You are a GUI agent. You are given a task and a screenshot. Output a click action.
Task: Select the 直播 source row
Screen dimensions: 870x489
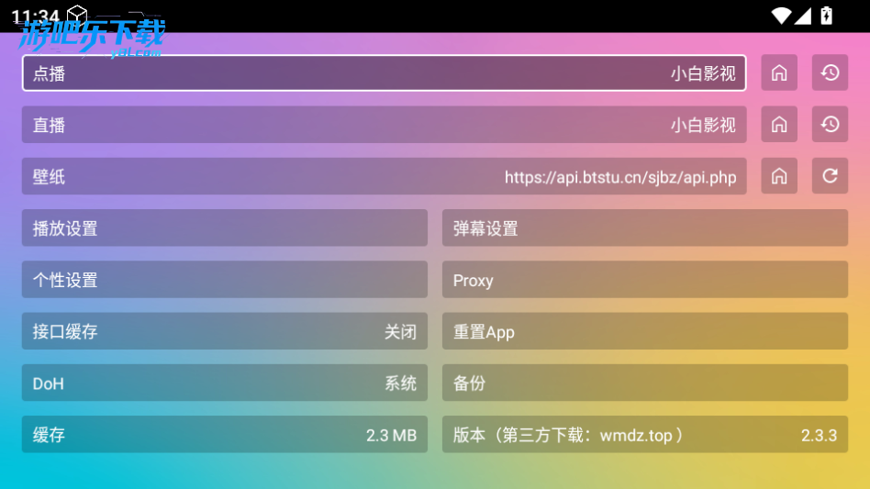(384, 125)
